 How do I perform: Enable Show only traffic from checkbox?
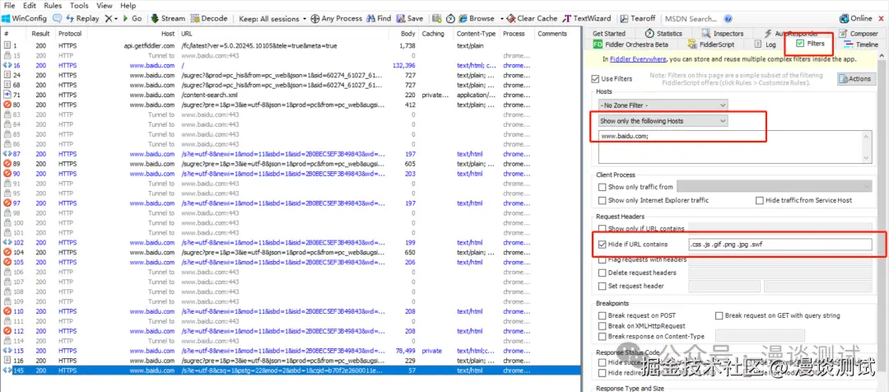tap(602, 187)
